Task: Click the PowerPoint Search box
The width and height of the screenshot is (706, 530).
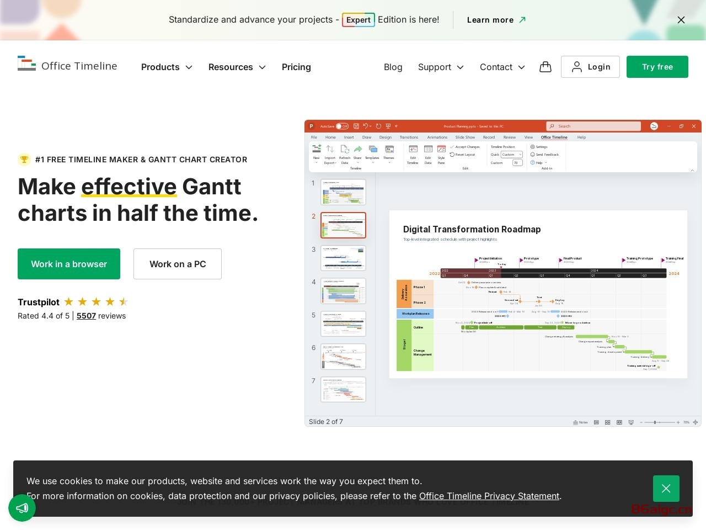Action: [593, 126]
